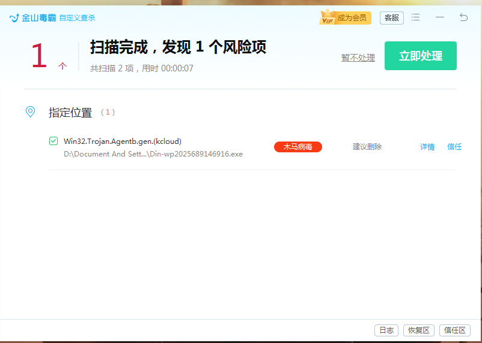Open the 日志 log button

point(386,330)
